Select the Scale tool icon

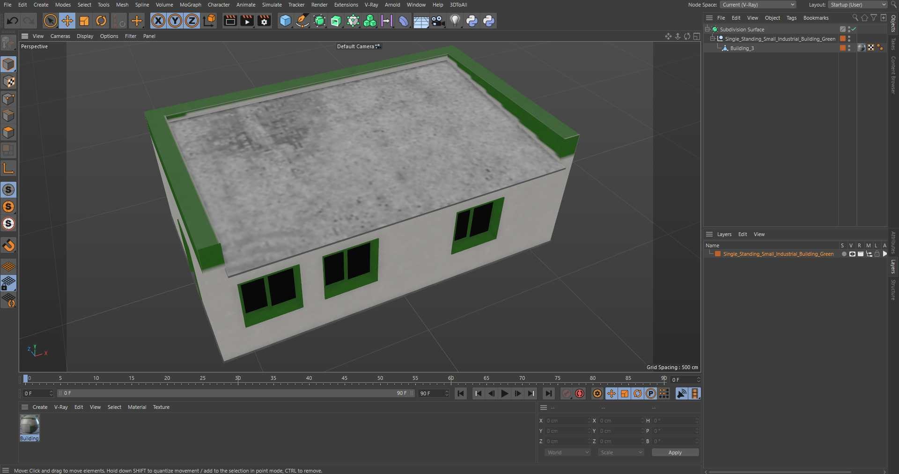tap(84, 21)
